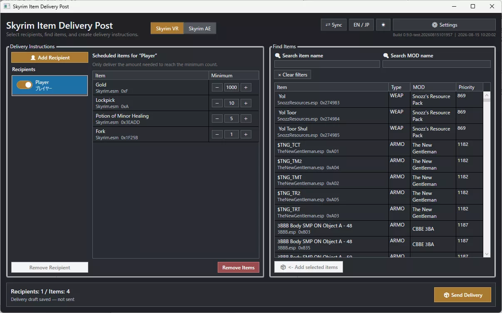Select the $TNG_TCT item row
The width and height of the screenshot is (502, 313).
[379, 148]
